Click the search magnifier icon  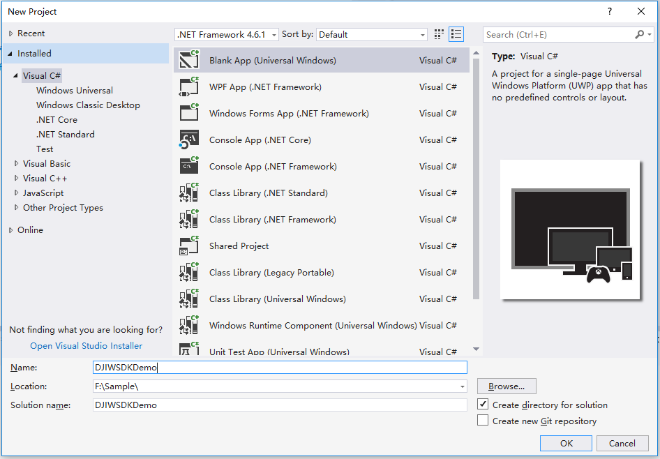(639, 34)
